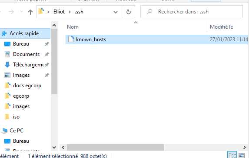
Task: Click pin icon next to Images
Action: (x=46, y=75)
